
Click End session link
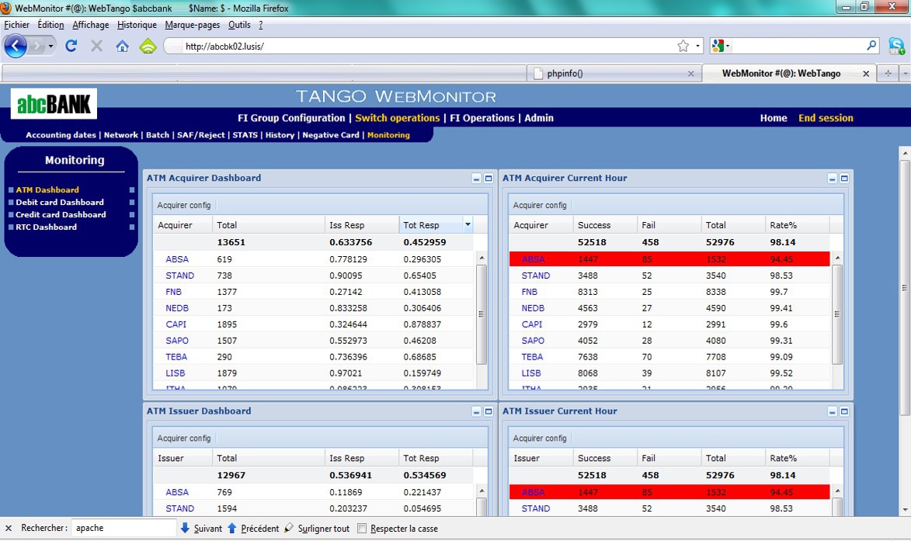pyautogui.click(x=826, y=118)
